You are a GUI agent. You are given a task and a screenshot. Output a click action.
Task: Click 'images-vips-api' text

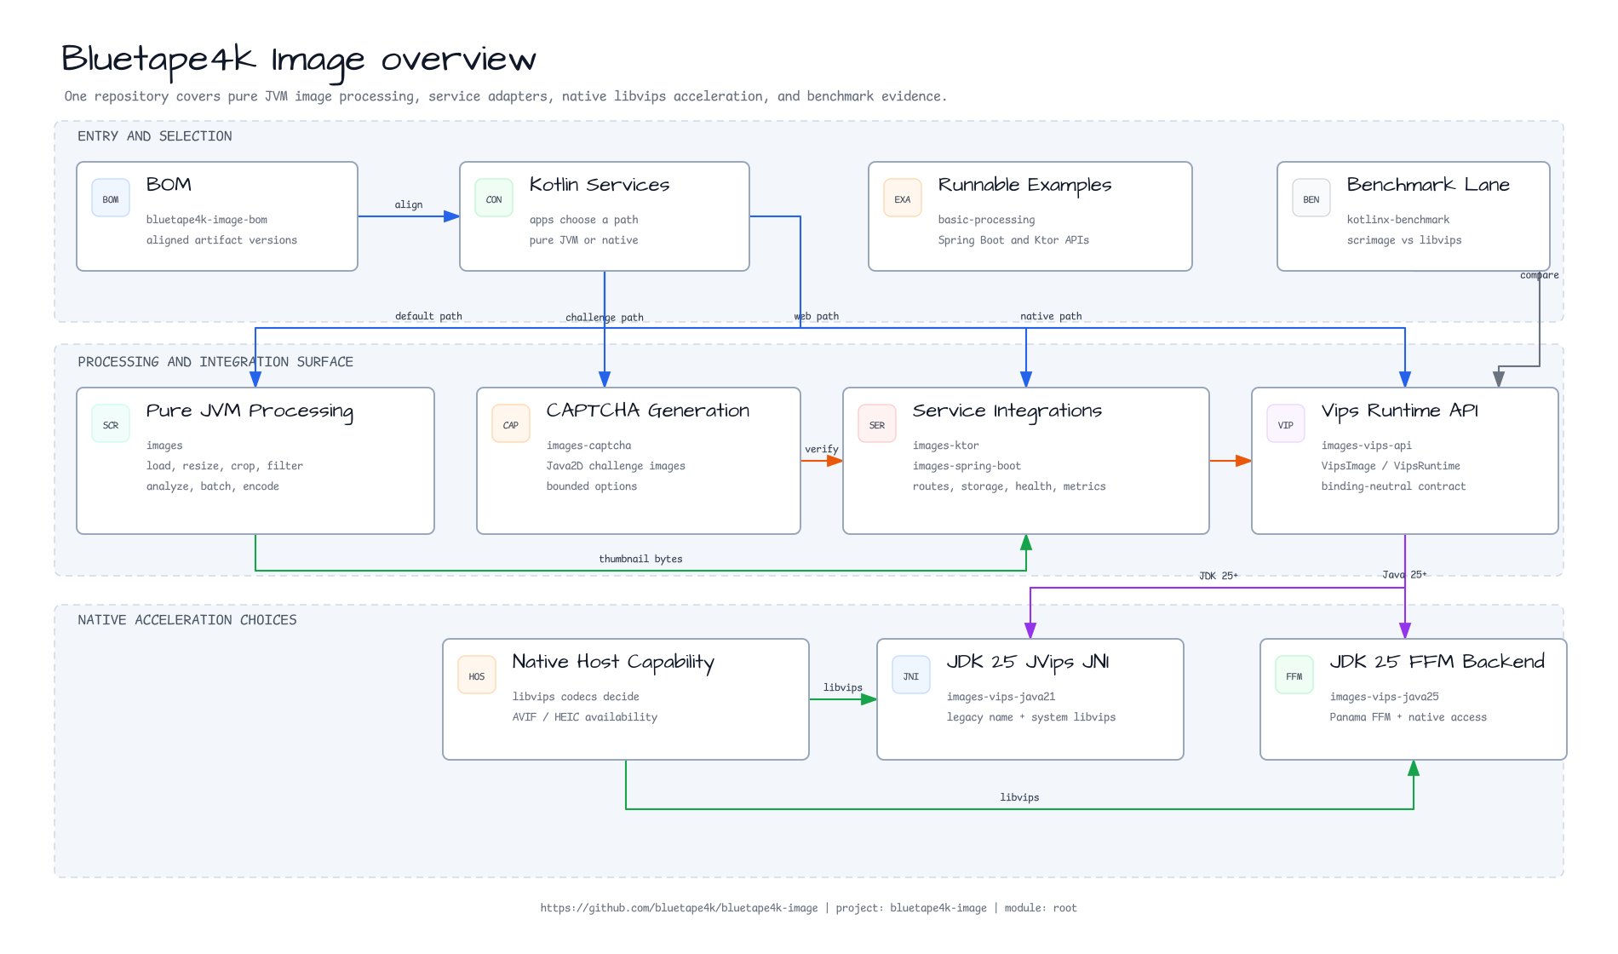point(1366,445)
